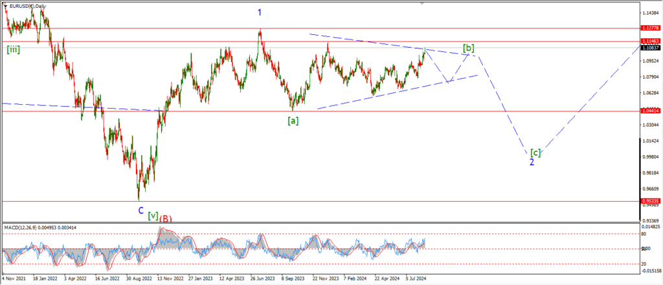Screen dimensions: 663x285
Task: Click the green [v] wave label
Action: pyautogui.click(x=153, y=215)
